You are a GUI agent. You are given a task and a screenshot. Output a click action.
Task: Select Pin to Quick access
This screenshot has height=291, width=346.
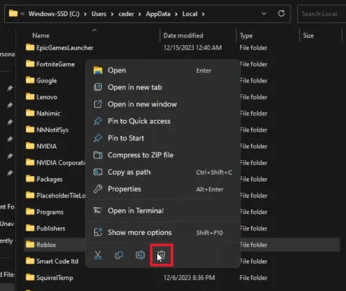coord(163,121)
